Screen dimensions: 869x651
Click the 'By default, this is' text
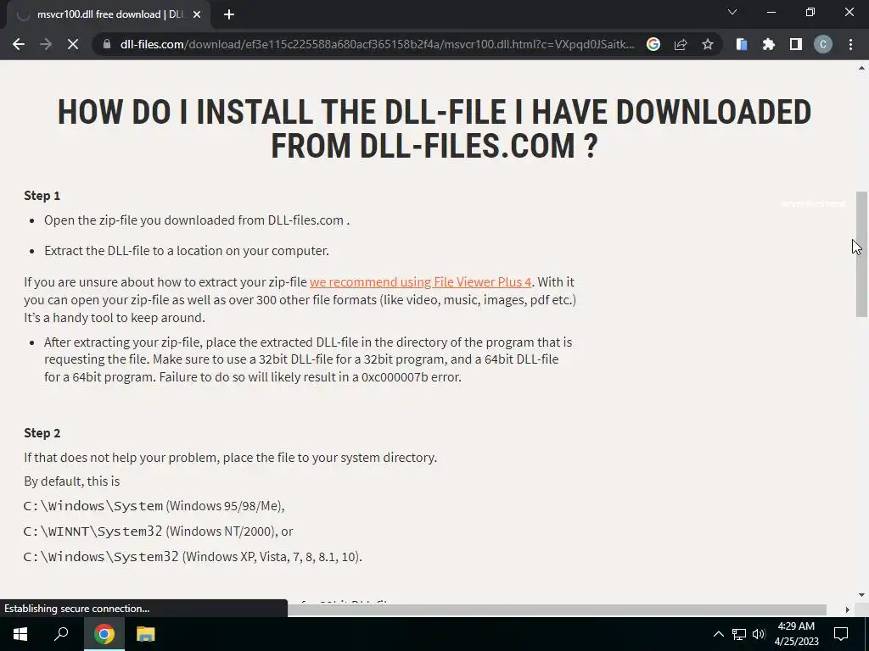point(71,481)
